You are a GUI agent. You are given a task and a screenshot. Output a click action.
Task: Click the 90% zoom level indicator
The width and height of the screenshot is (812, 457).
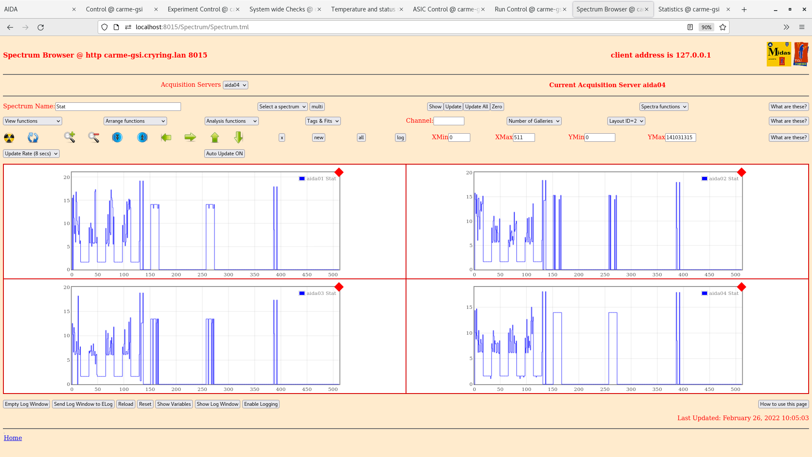706,27
